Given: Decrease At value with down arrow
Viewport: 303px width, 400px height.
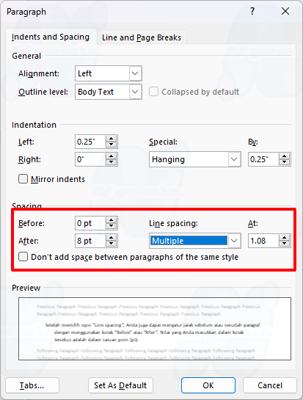Looking at the screenshot, I should coord(285,244).
